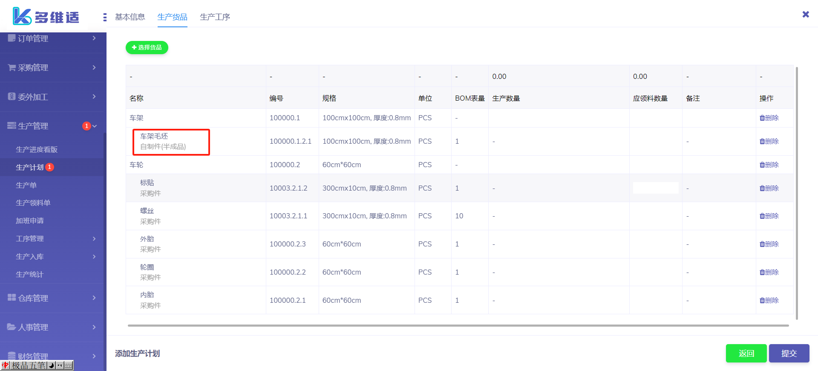Image resolution: width=818 pixels, height=371 pixels.
Task: Open the 生产工序 tab
Action: coord(215,17)
